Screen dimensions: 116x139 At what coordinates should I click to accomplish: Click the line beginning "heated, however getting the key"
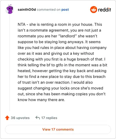(62, 71)
